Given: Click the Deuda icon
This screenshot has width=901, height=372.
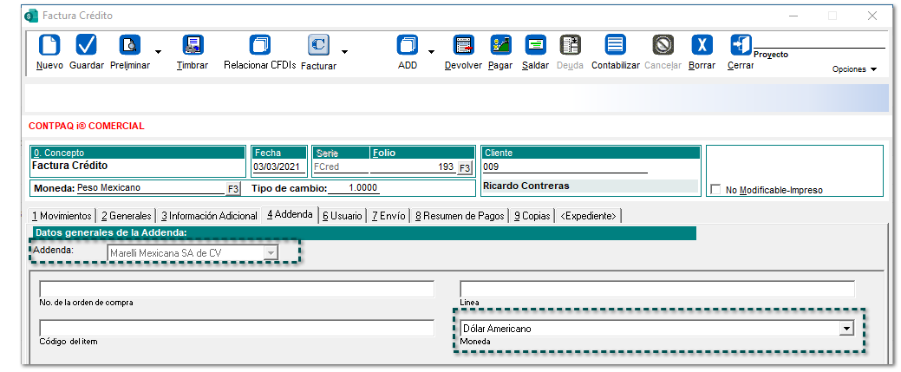Looking at the screenshot, I should (570, 45).
